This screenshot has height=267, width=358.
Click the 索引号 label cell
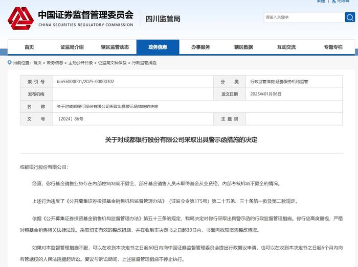(36, 82)
